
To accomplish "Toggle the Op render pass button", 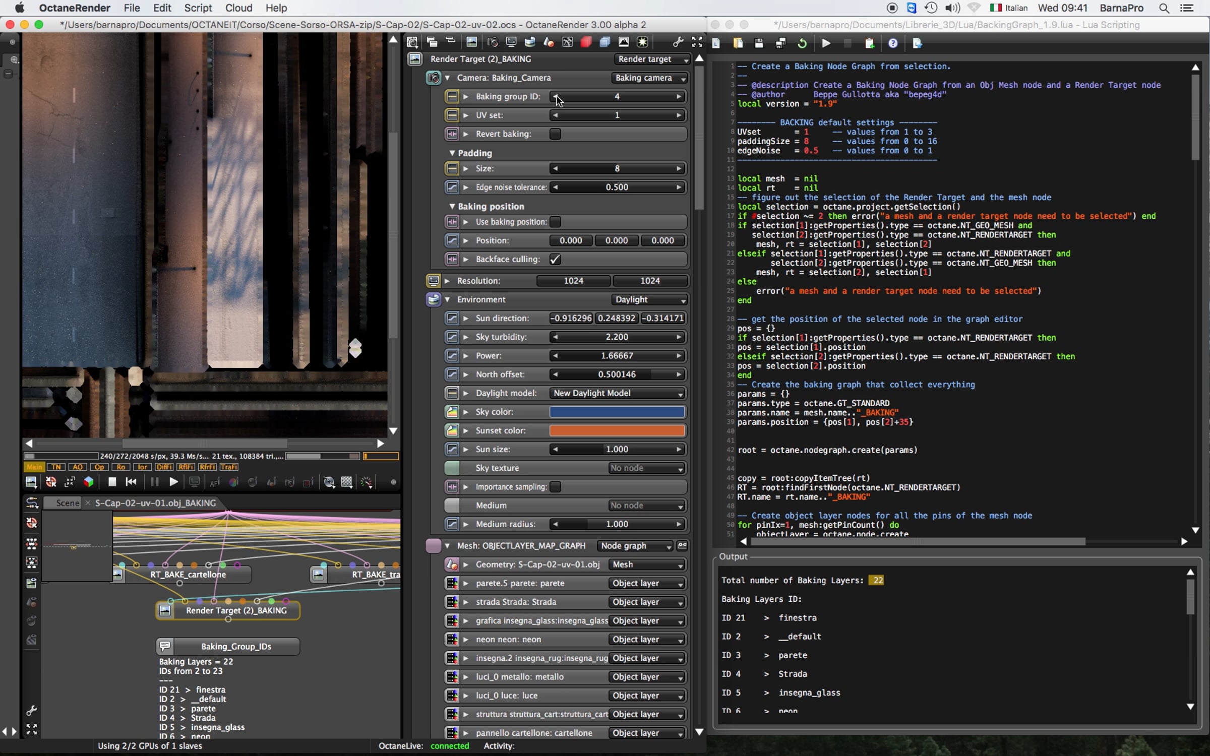I will pos(99,467).
